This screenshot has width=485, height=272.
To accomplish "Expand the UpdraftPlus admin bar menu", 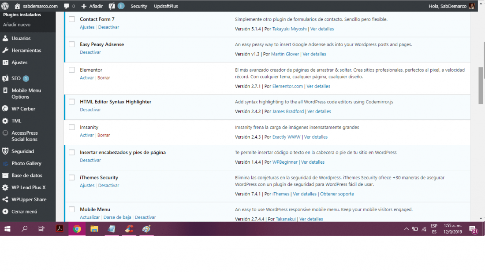I will point(166,6).
